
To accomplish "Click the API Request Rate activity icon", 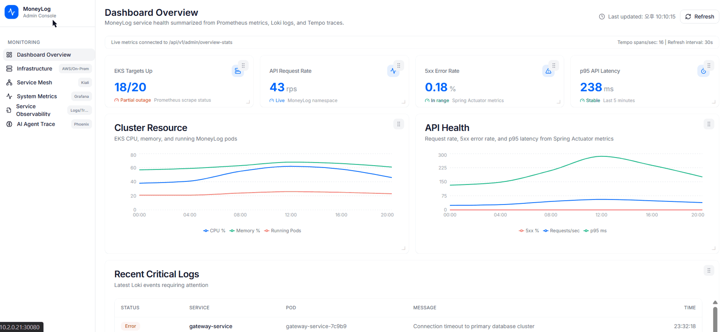I will [393, 71].
